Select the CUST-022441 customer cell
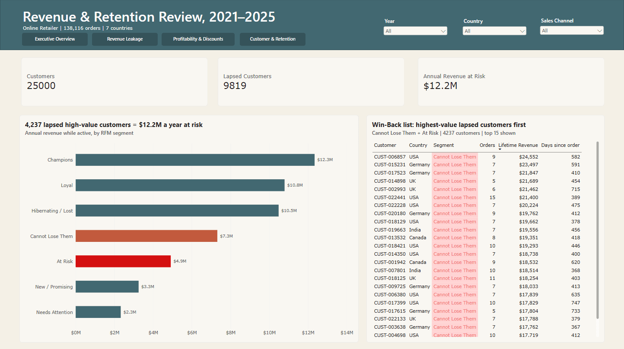Screen dimensions: 624x349 tap(390, 197)
